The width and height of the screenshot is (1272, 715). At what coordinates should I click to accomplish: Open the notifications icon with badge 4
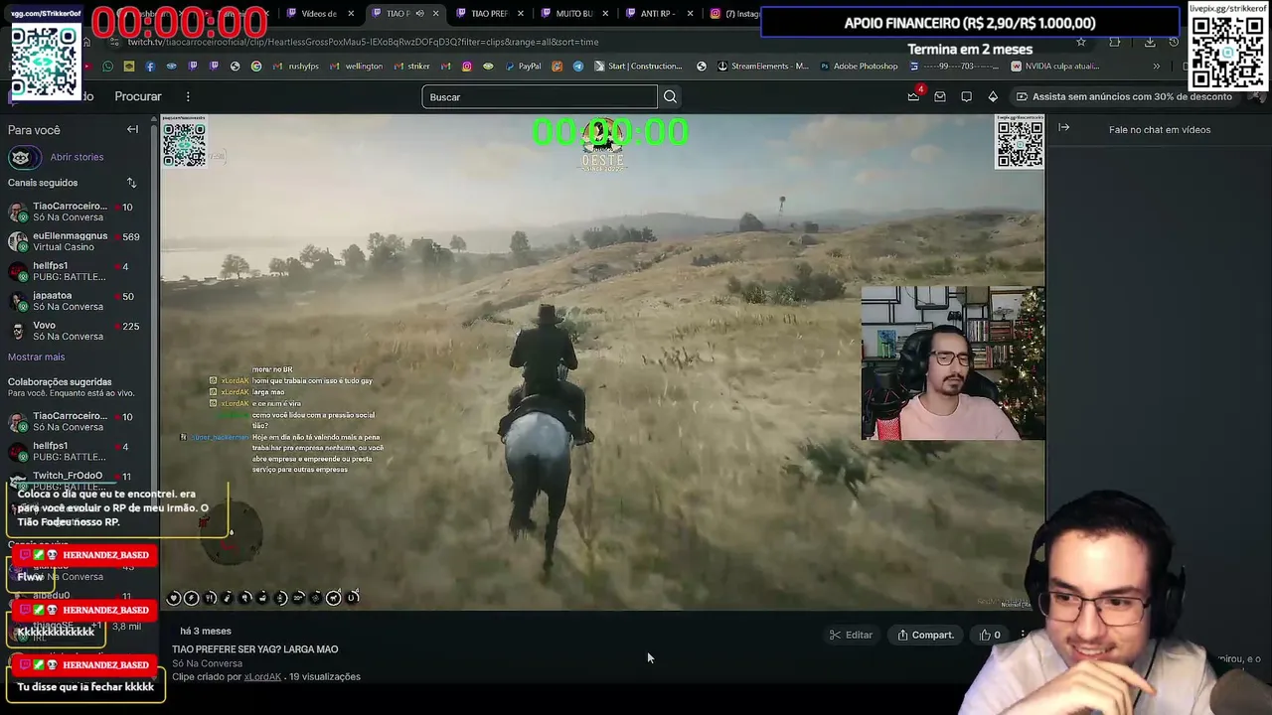coord(913,96)
